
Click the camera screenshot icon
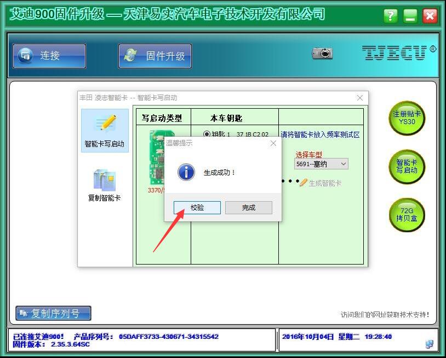tap(322, 53)
